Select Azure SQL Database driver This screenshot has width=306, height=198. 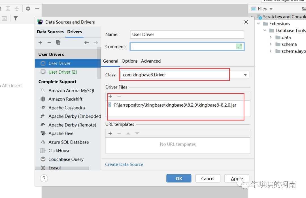(x=68, y=142)
